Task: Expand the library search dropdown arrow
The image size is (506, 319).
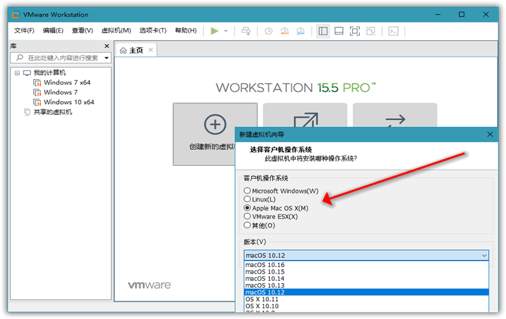Action: point(107,58)
